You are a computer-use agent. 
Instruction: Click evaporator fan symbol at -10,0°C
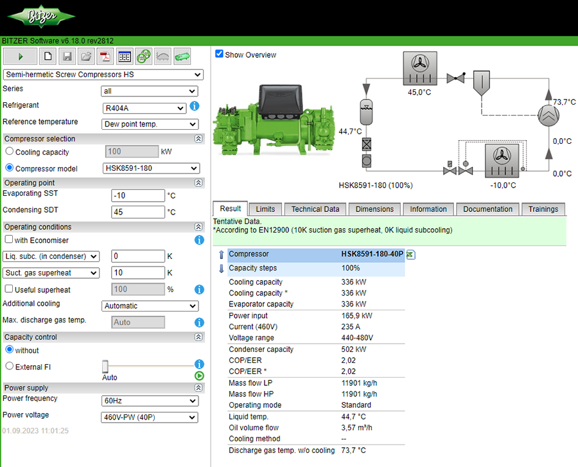point(502,161)
